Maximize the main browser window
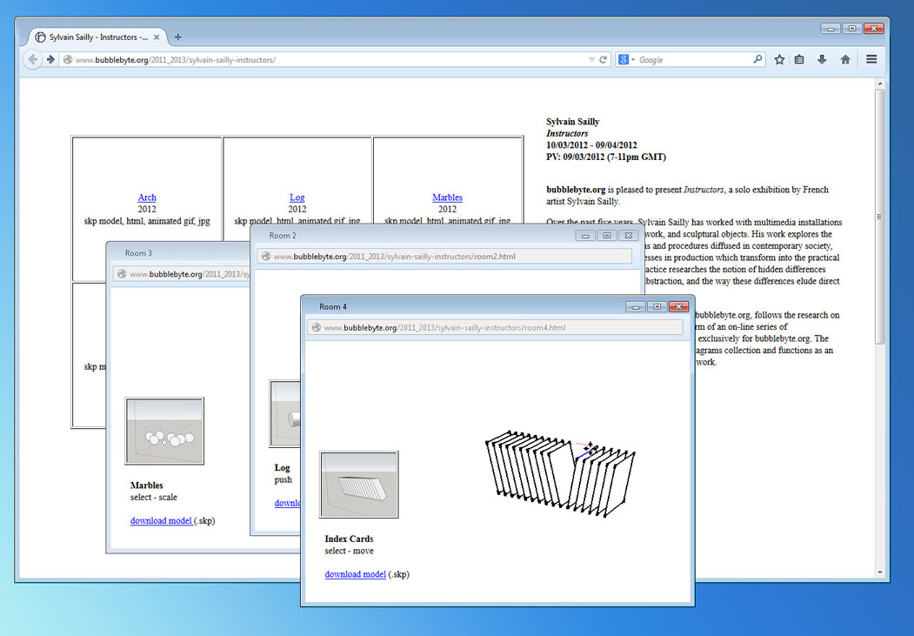The height and width of the screenshot is (636, 914). [x=852, y=28]
